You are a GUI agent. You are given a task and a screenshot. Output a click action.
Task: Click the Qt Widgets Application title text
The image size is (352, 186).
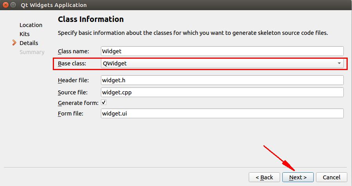click(54, 5)
